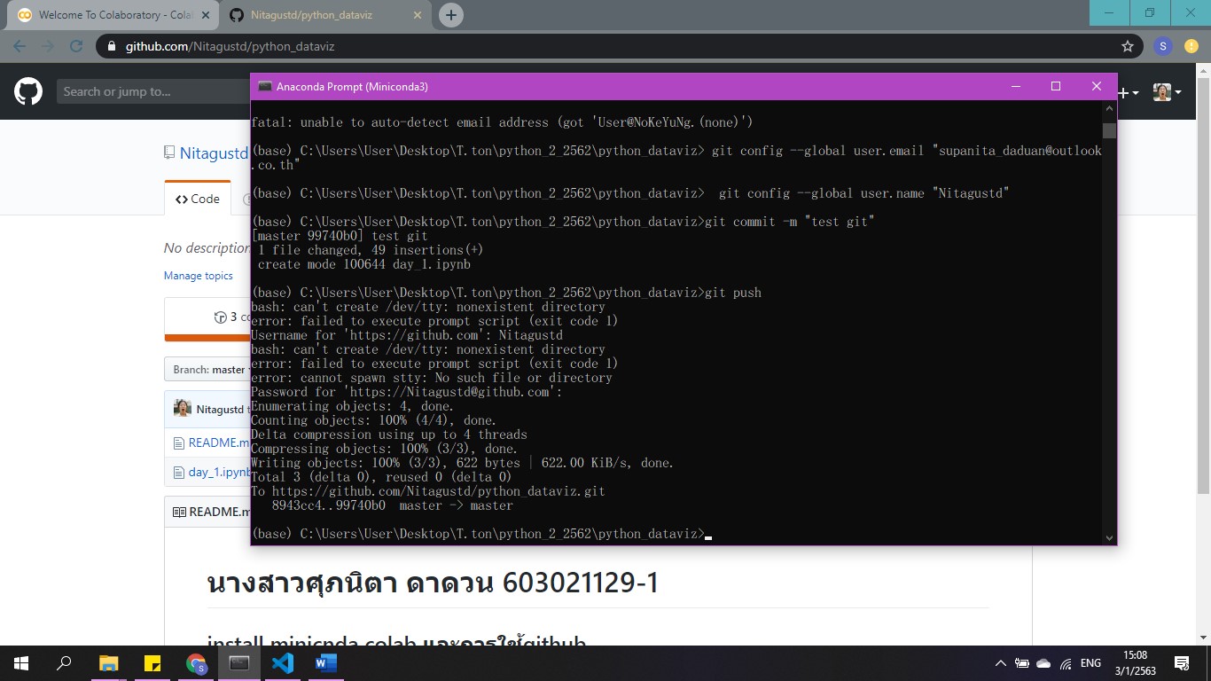The image size is (1211, 681).
Task: Switch to Chrome in the taskbar
Action: 196,662
